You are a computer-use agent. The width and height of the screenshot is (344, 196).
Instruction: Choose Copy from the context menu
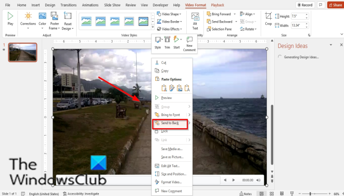tap(172, 71)
